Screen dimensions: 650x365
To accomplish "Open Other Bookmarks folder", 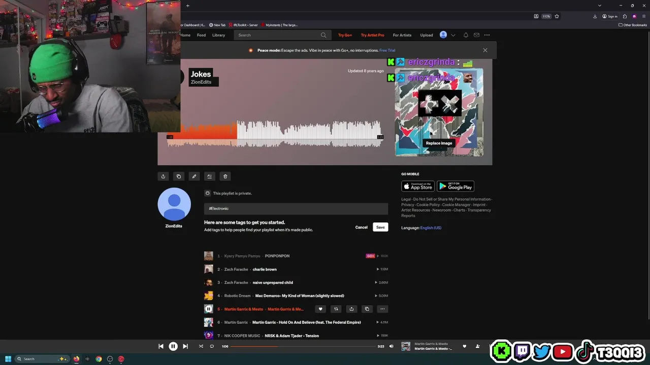I will point(633,25).
